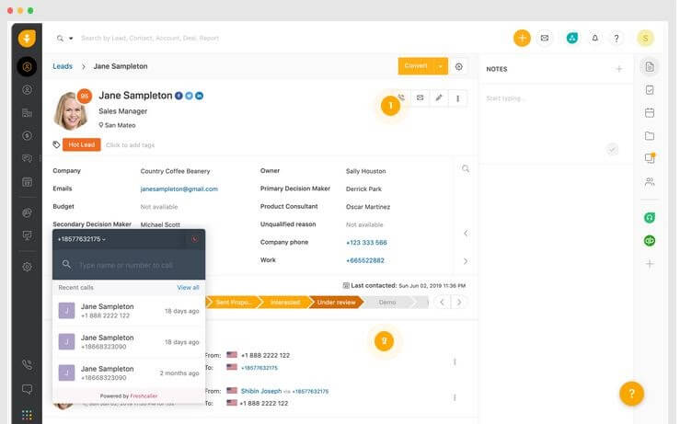Screen dimensions: 680x424
Task: Show previous lead stages arrow
Action: [442, 303]
